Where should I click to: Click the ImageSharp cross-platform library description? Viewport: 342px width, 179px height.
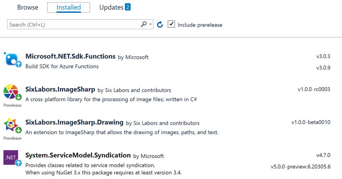point(111,100)
